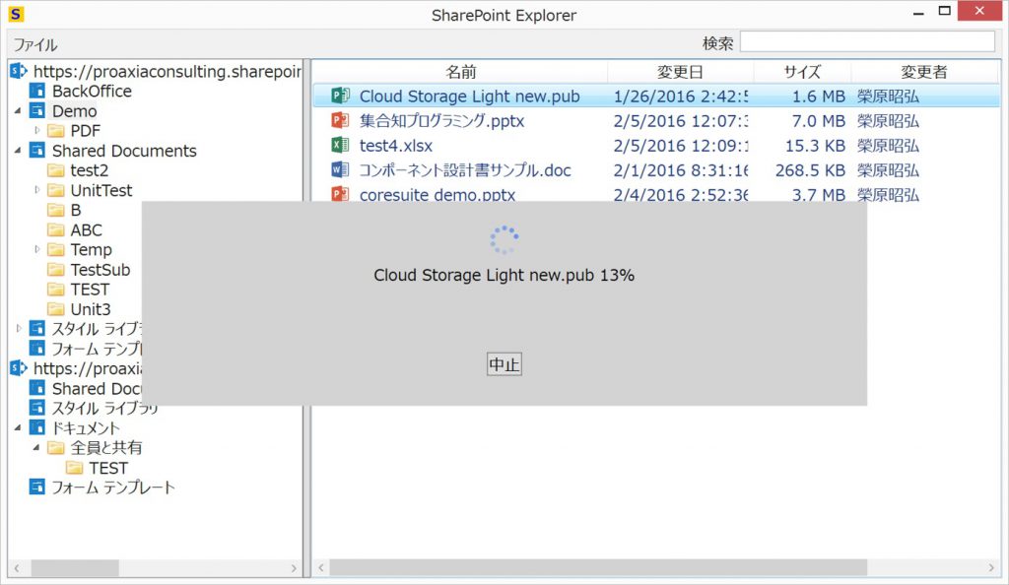Click the 268.5 KB size cell

tap(810, 170)
